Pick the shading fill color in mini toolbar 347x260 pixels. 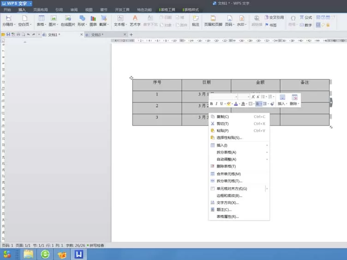[244, 103]
